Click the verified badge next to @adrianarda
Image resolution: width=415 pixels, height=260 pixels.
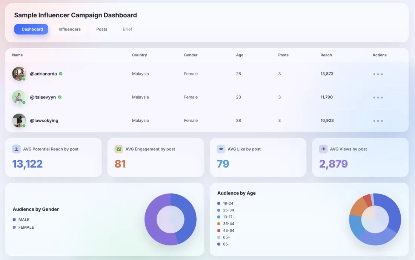click(x=61, y=74)
